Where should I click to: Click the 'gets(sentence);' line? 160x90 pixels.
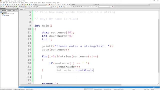[x=55, y=49]
